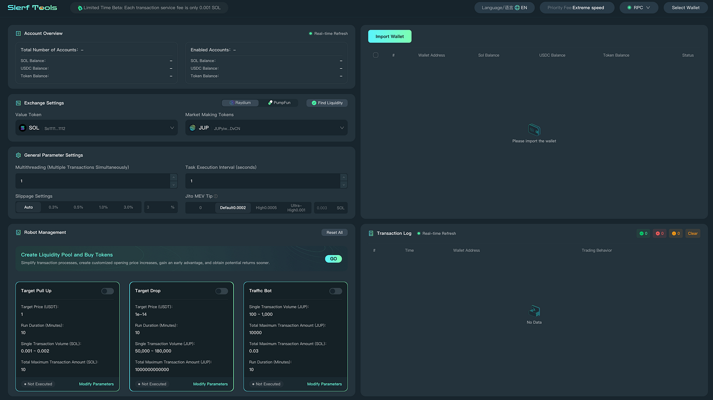Click the Transaction Log panel icon

tap(371, 233)
